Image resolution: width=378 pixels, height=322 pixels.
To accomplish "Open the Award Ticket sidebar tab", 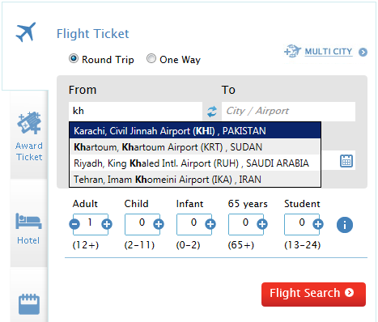I will 29,137.
